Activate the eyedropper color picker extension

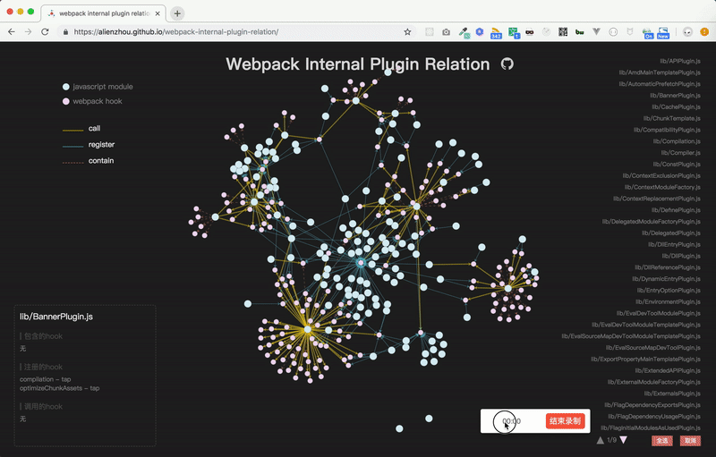click(464, 32)
